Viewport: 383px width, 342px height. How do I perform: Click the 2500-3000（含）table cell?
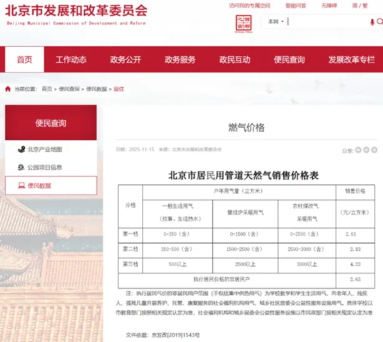pyautogui.click(x=307, y=249)
